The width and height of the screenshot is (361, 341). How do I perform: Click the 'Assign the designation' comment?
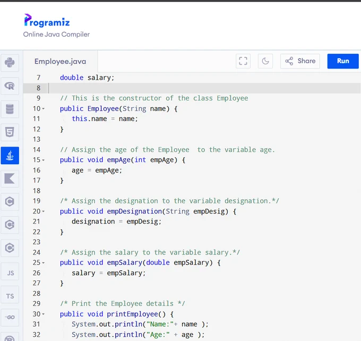170,201
